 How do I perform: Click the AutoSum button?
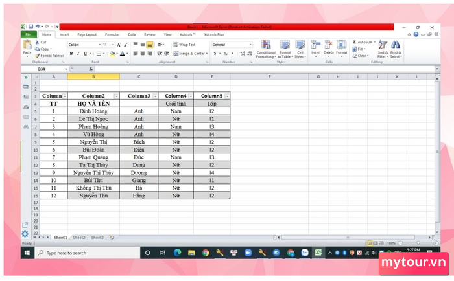pos(362,42)
